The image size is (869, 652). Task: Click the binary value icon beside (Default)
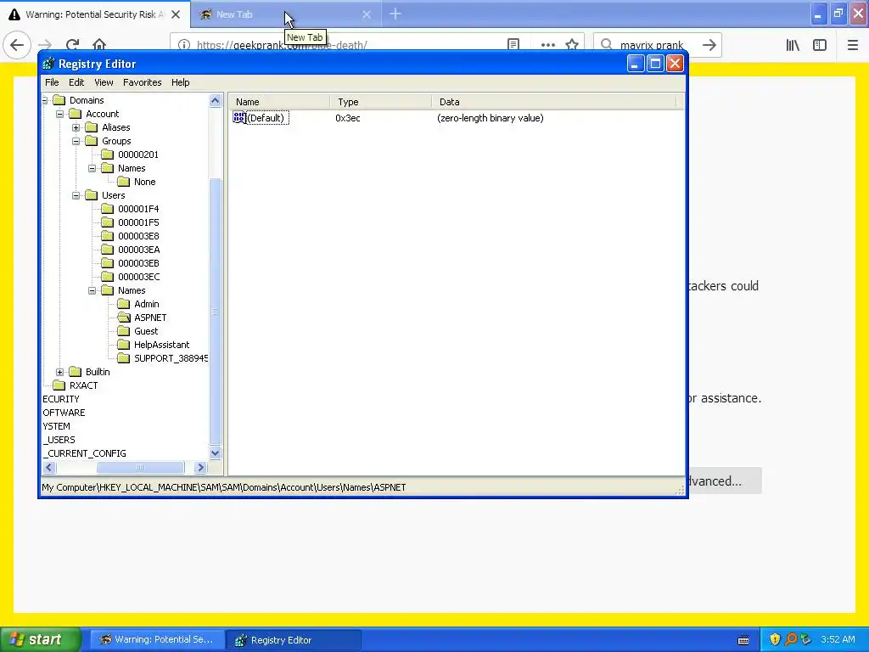(x=238, y=117)
